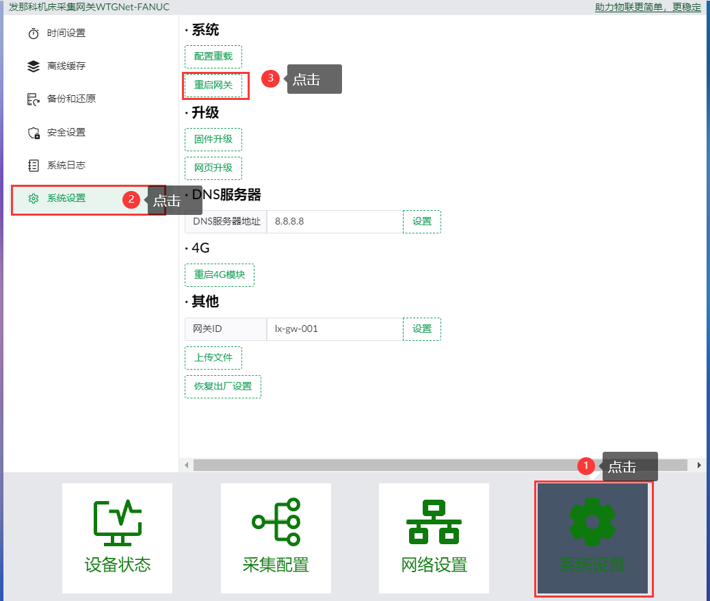
Task: Click the 4G section heading
Action: [200, 248]
